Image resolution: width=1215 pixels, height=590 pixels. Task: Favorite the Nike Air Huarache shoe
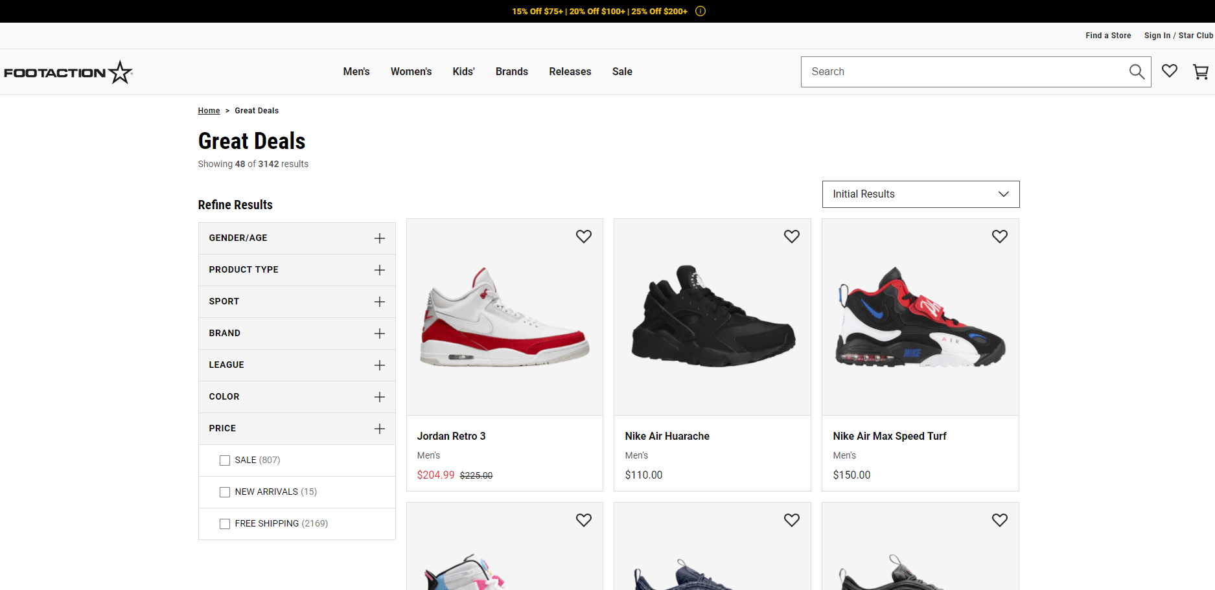click(x=792, y=236)
